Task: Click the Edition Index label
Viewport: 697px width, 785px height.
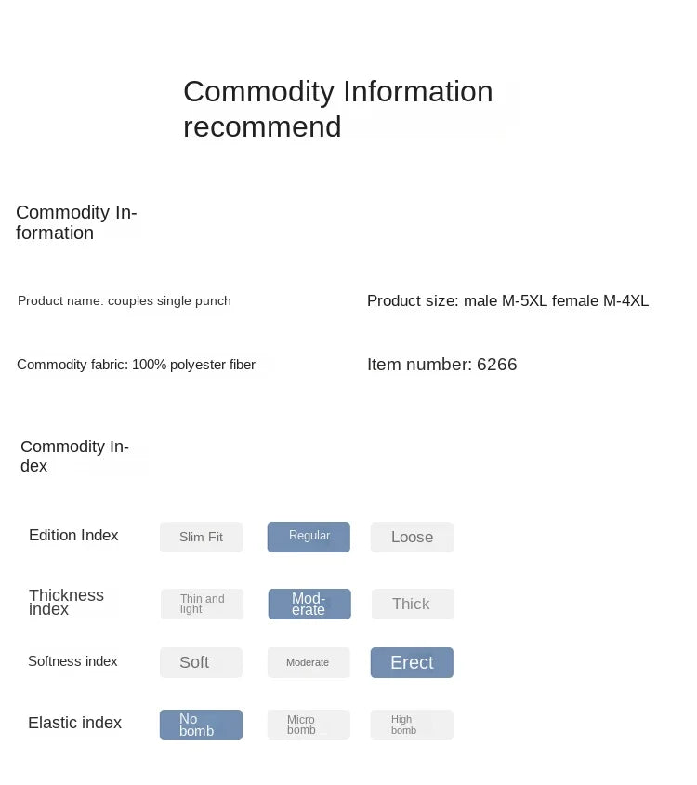Action: click(x=73, y=536)
